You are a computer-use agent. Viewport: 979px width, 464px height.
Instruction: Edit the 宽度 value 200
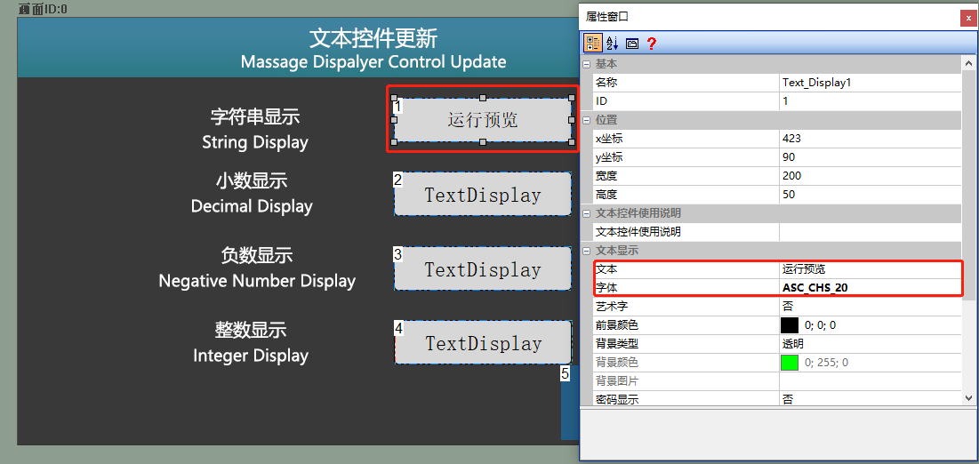tap(870, 175)
